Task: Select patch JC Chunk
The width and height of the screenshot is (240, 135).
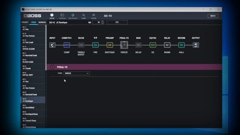Action: coord(33,67)
